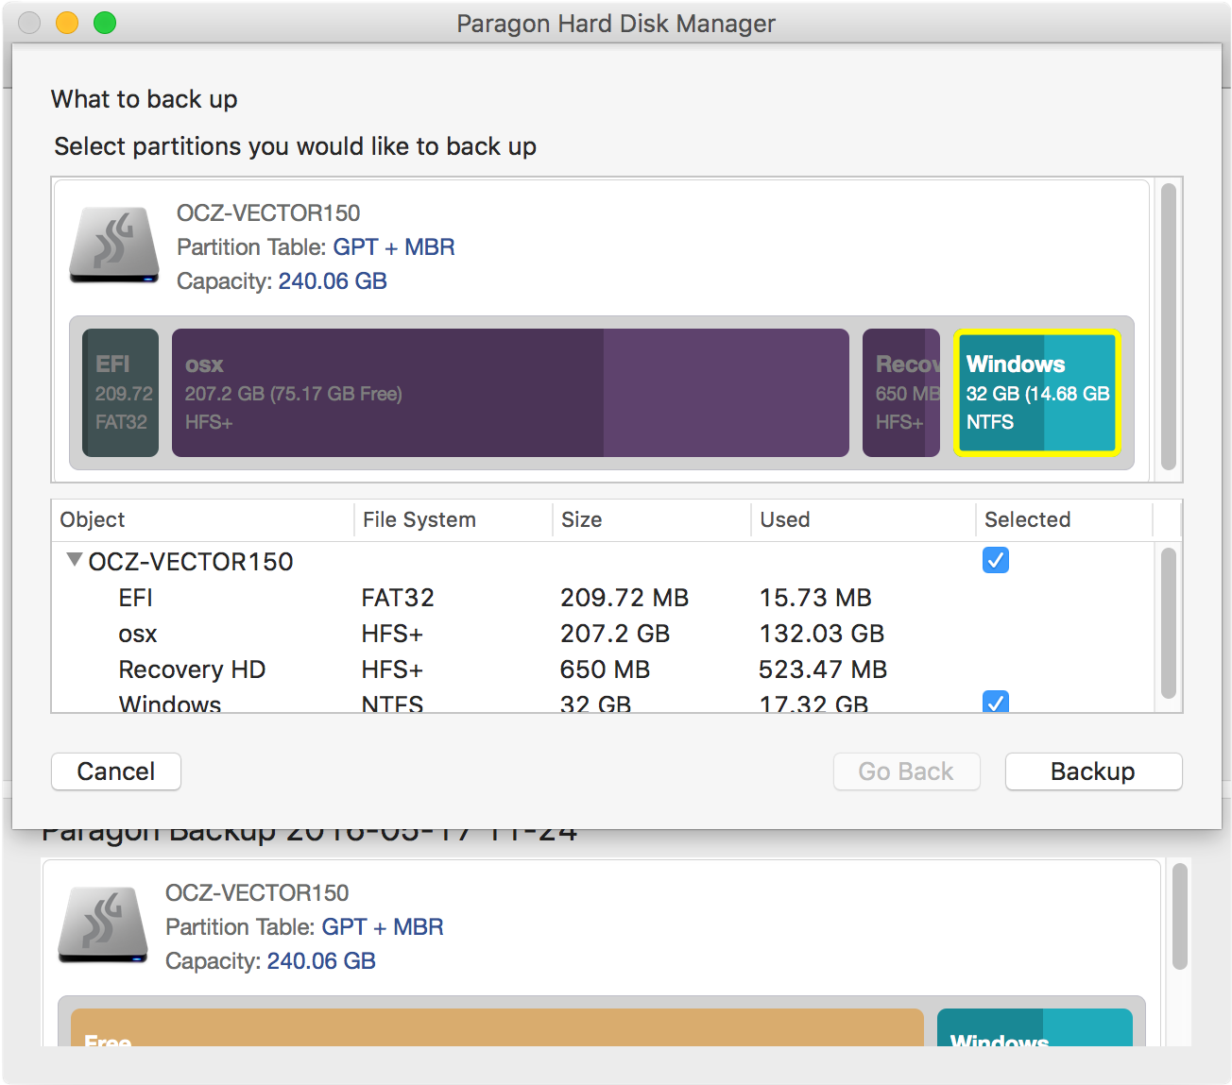Uncheck the OCZ-VECTOR150 Selected checkbox
The height and width of the screenshot is (1085, 1232).
tap(996, 560)
